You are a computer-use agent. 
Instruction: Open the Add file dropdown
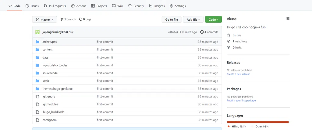tap(193, 19)
